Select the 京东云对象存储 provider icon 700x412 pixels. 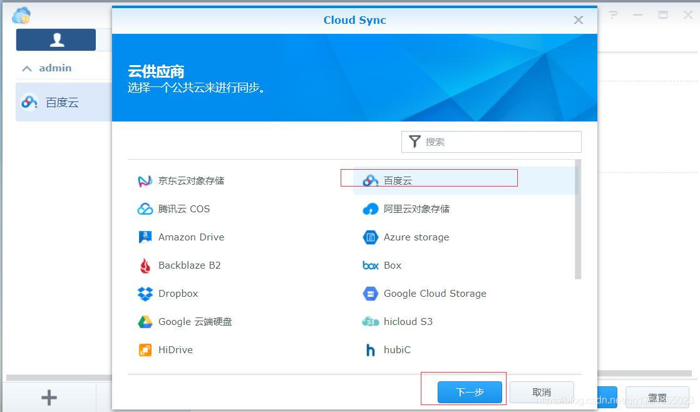pos(145,181)
